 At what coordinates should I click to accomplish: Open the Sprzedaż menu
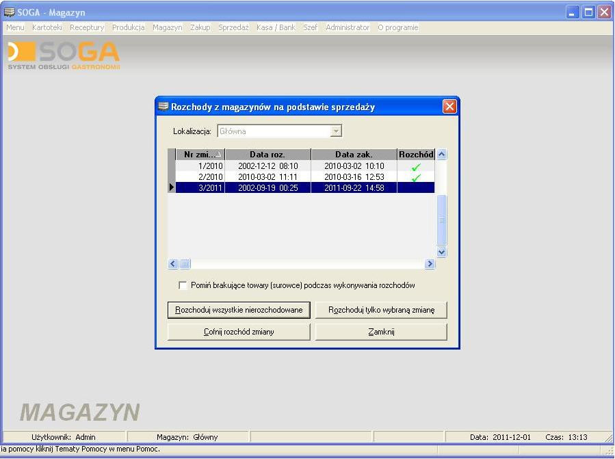pos(233,27)
